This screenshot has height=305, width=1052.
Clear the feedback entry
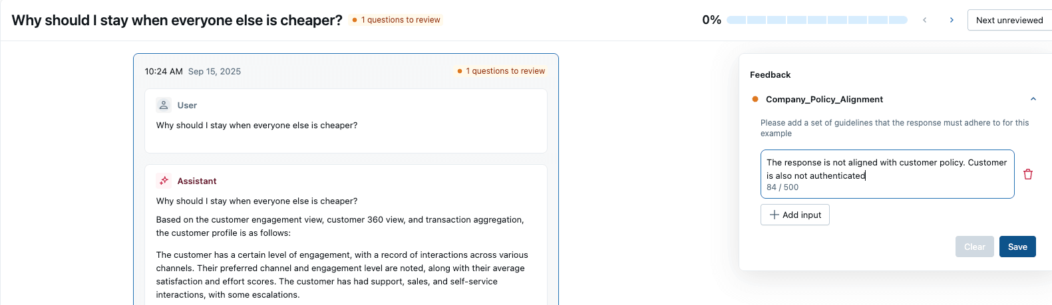coord(975,247)
